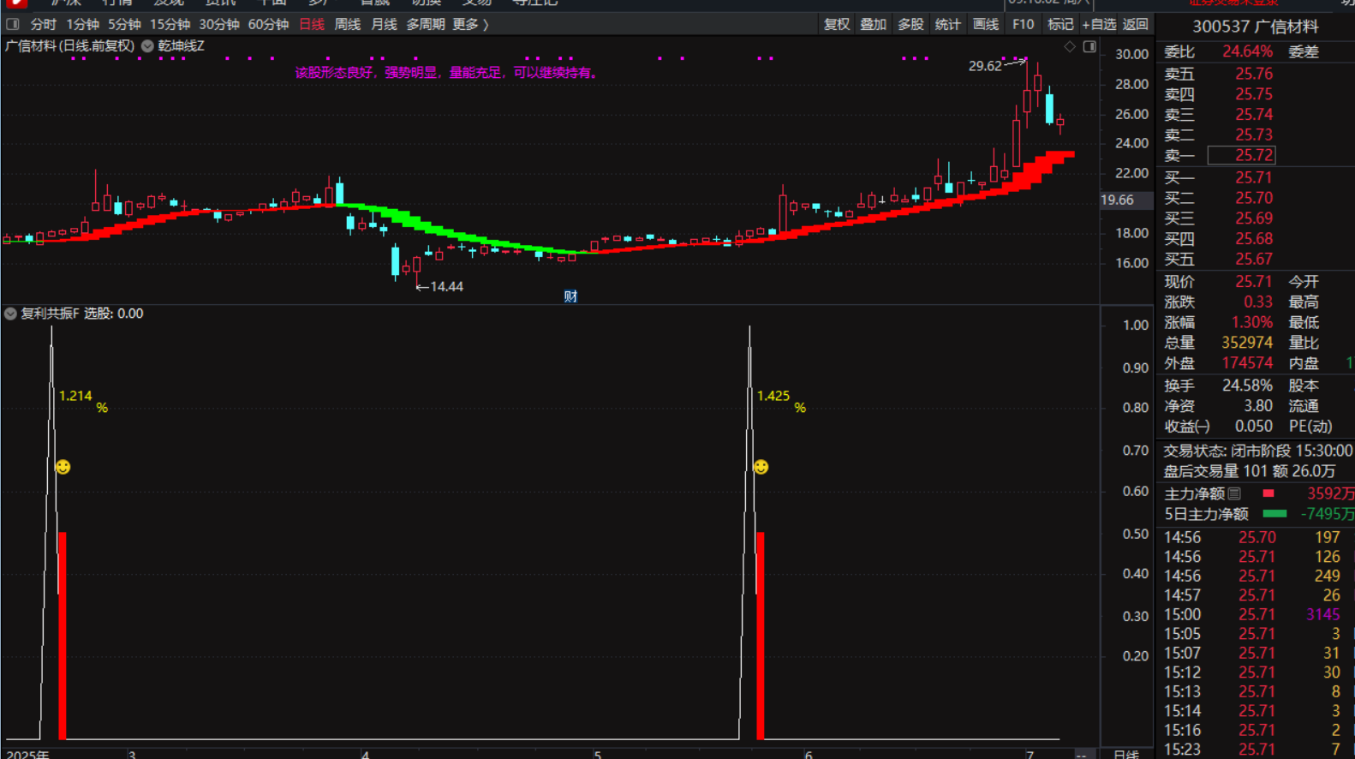Image resolution: width=1355 pixels, height=759 pixels.
Task: Click the second yellow smiley signal icon
Action: (x=761, y=467)
